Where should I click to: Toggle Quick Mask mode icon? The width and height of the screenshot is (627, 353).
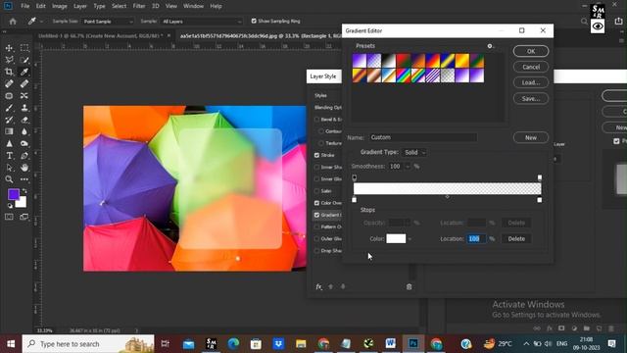[x=9, y=217]
